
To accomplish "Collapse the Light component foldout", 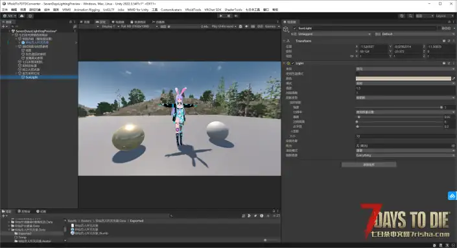I will (284, 64).
